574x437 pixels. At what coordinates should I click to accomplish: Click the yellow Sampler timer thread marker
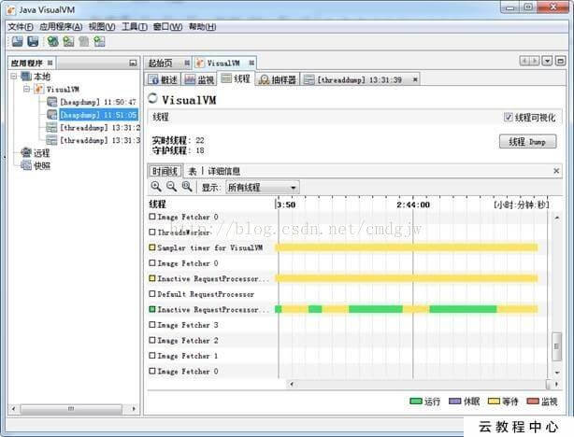coord(152,248)
